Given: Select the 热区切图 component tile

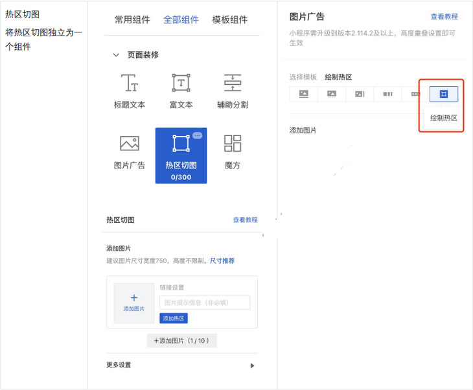Looking at the screenshot, I should coord(181,155).
